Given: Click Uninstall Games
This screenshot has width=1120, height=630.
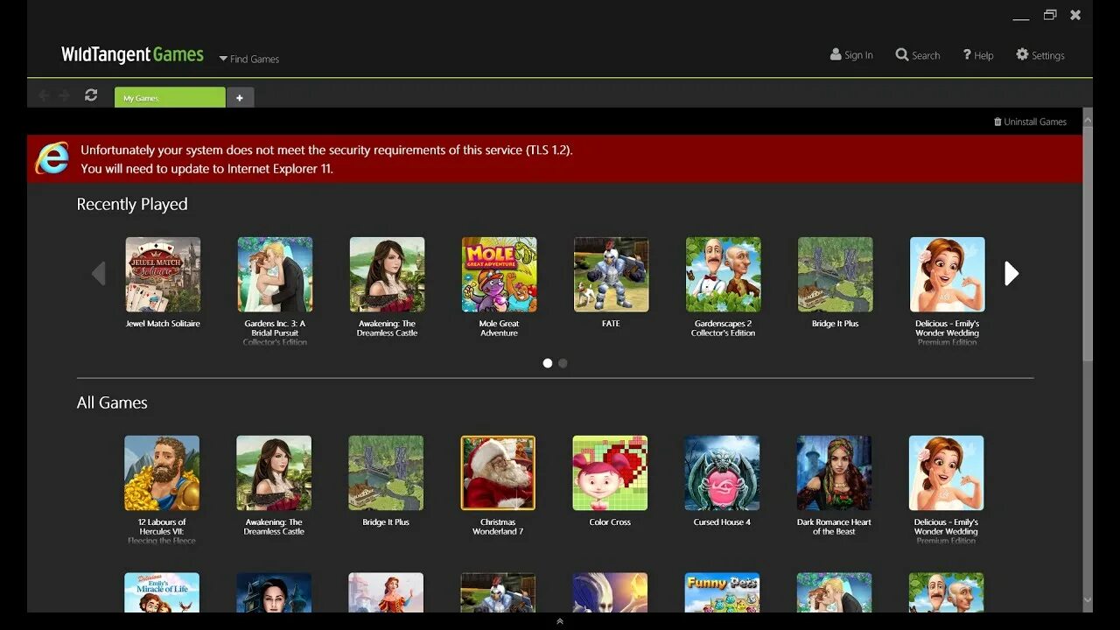Looking at the screenshot, I should point(1030,122).
